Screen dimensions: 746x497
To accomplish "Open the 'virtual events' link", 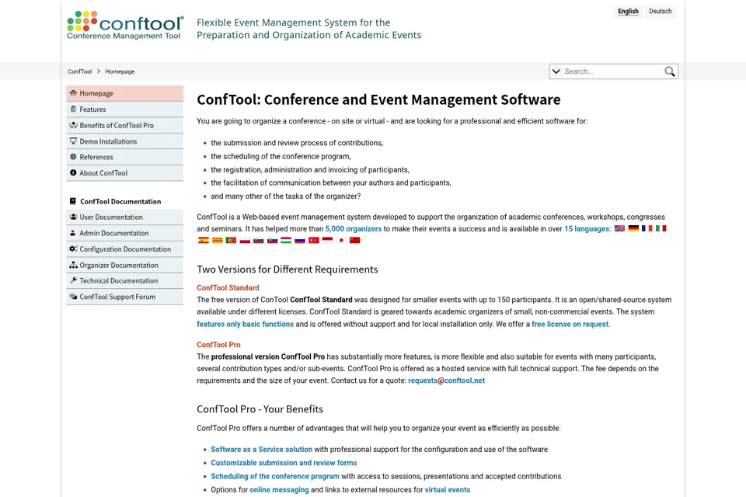I will pyautogui.click(x=448, y=490).
